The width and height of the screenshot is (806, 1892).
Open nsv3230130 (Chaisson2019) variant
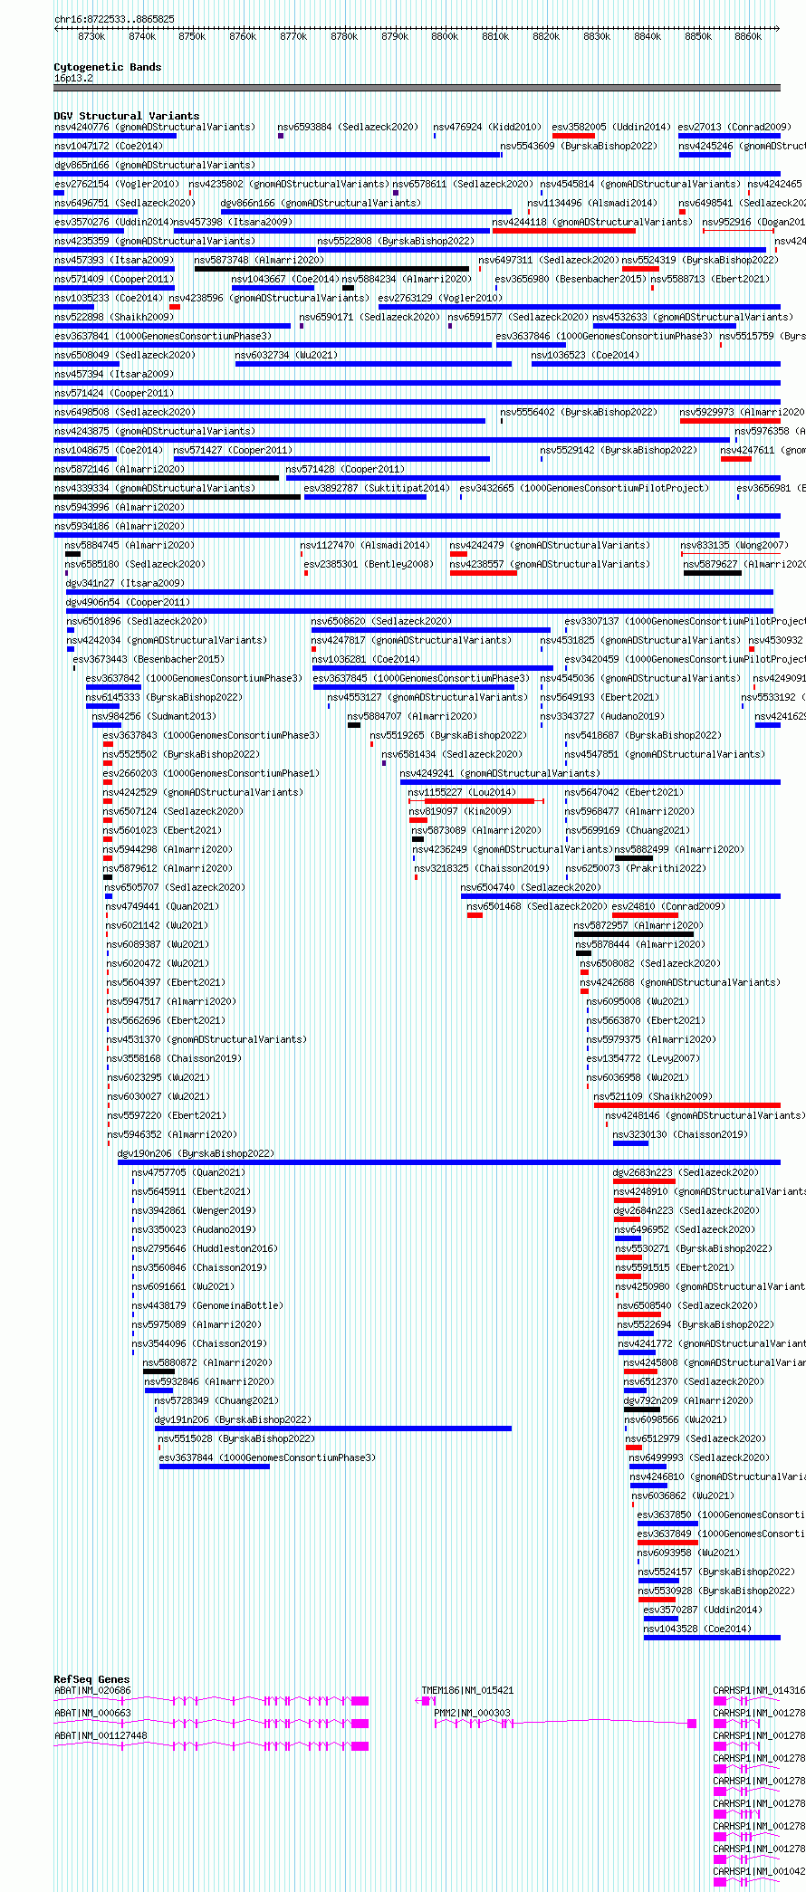point(681,1134)
